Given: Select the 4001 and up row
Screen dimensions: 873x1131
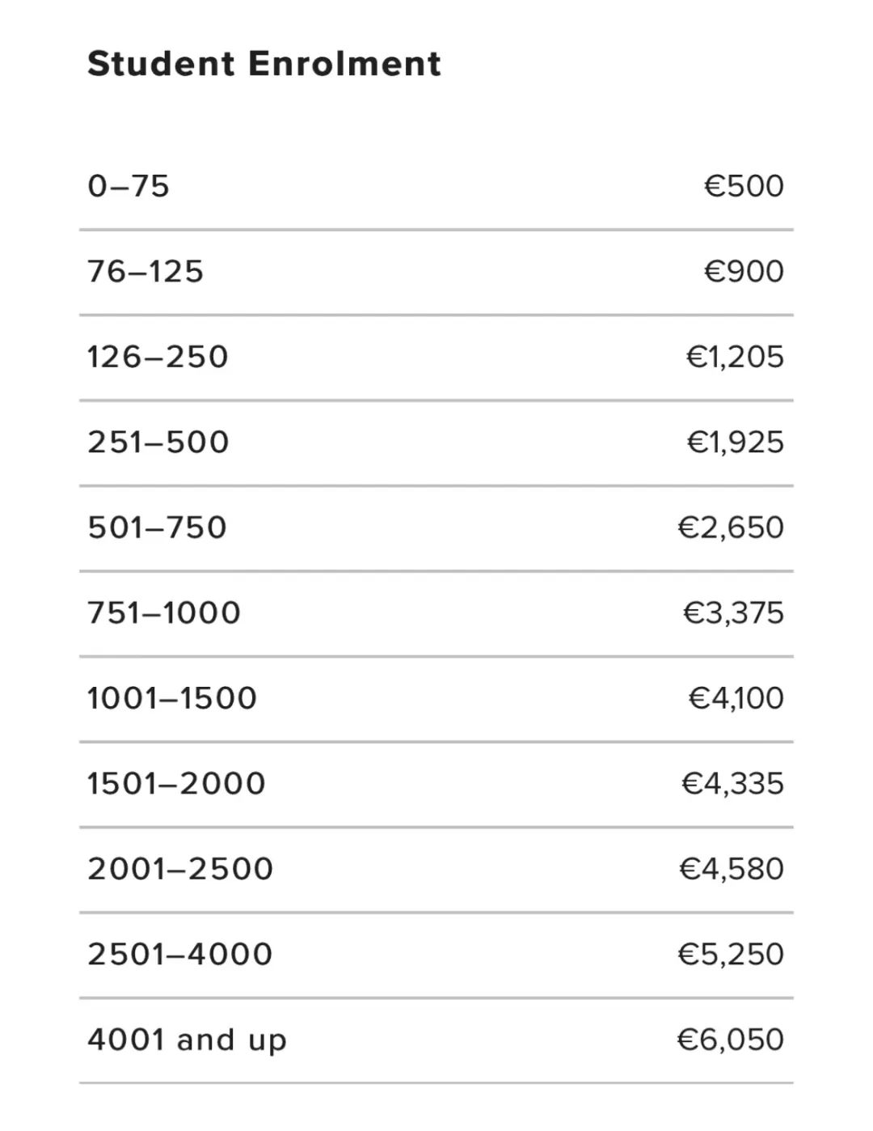Looking at the screenshot, I should click(x=436, y=1040).
